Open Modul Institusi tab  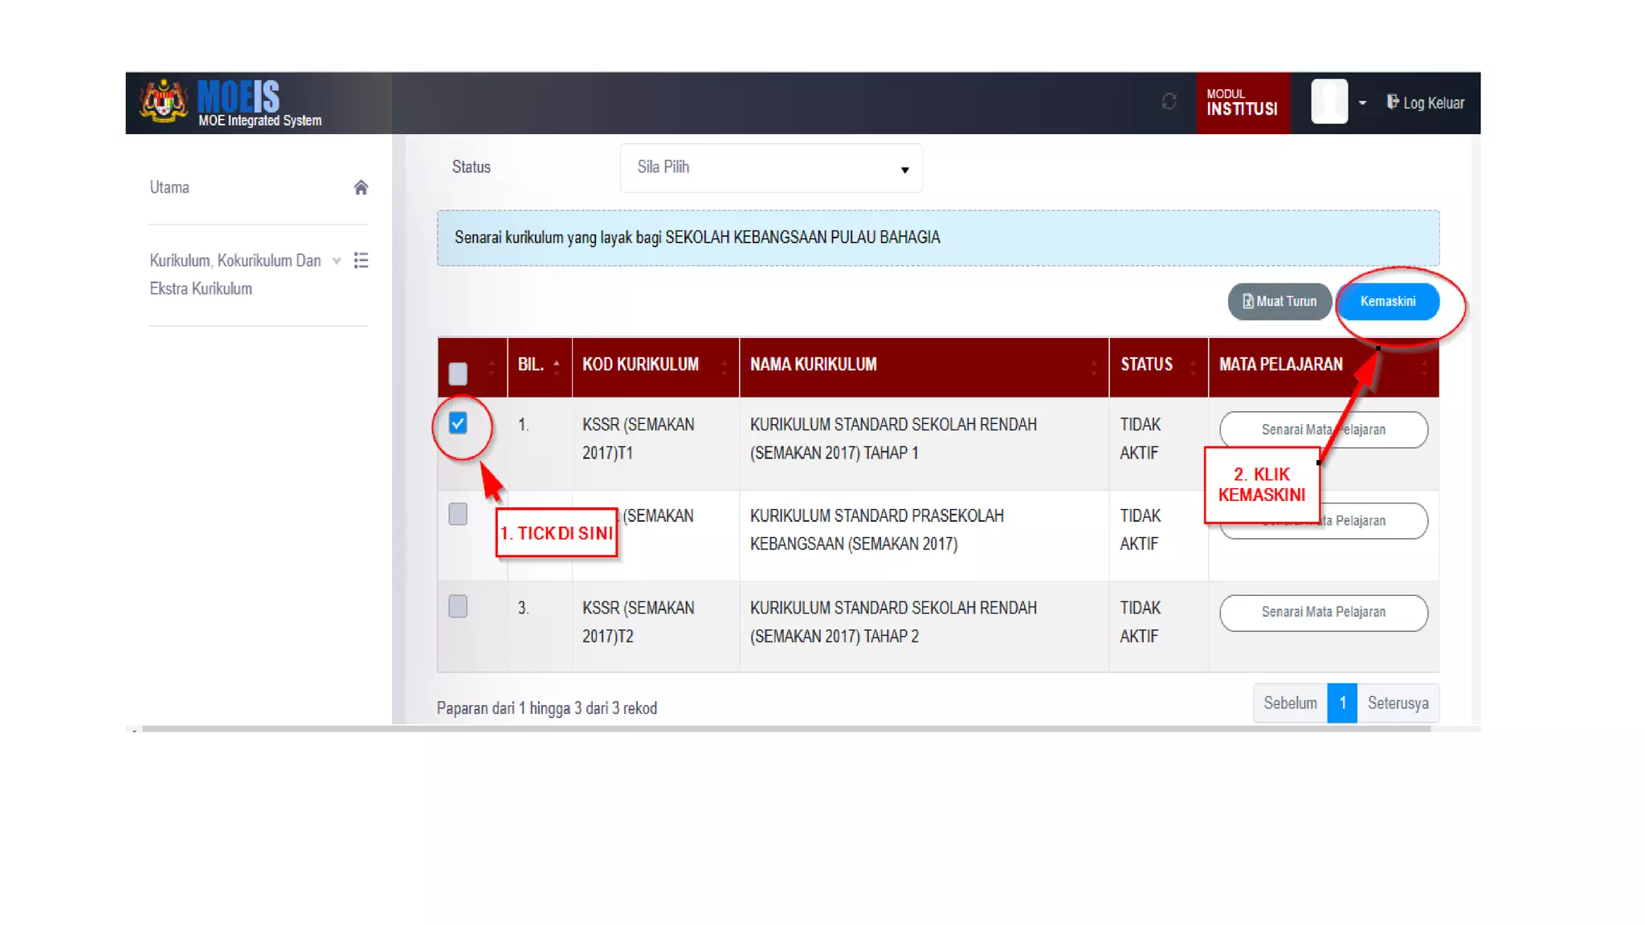click(x=1242, y=103)
